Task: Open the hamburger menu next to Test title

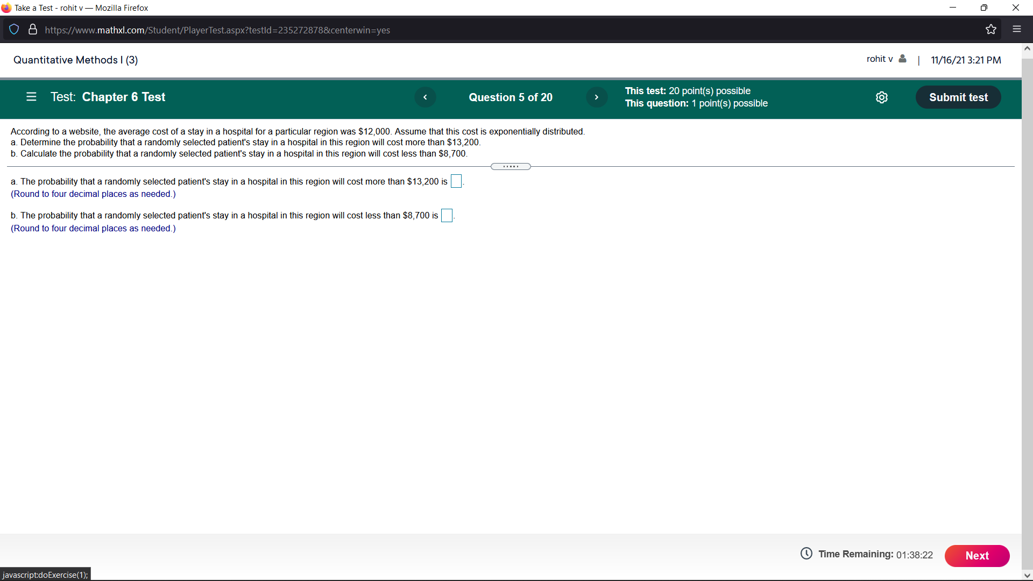Action: pyautogui.click(x=31, y=97)
